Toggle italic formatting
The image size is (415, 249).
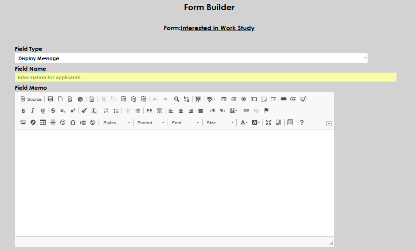pos(33,111)
